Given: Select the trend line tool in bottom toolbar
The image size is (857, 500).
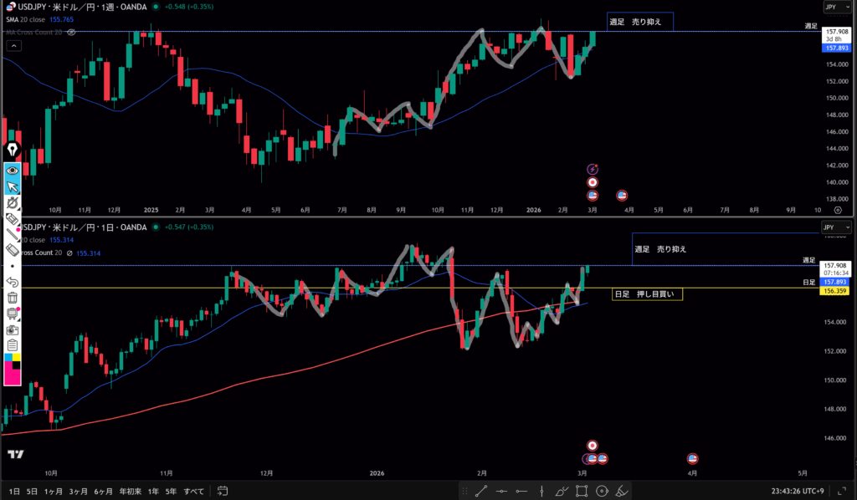Looking at the screenshot, I should (x=483, y=491).
